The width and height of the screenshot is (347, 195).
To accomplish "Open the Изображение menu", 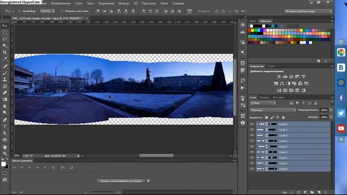I will (x=61, y=3).
